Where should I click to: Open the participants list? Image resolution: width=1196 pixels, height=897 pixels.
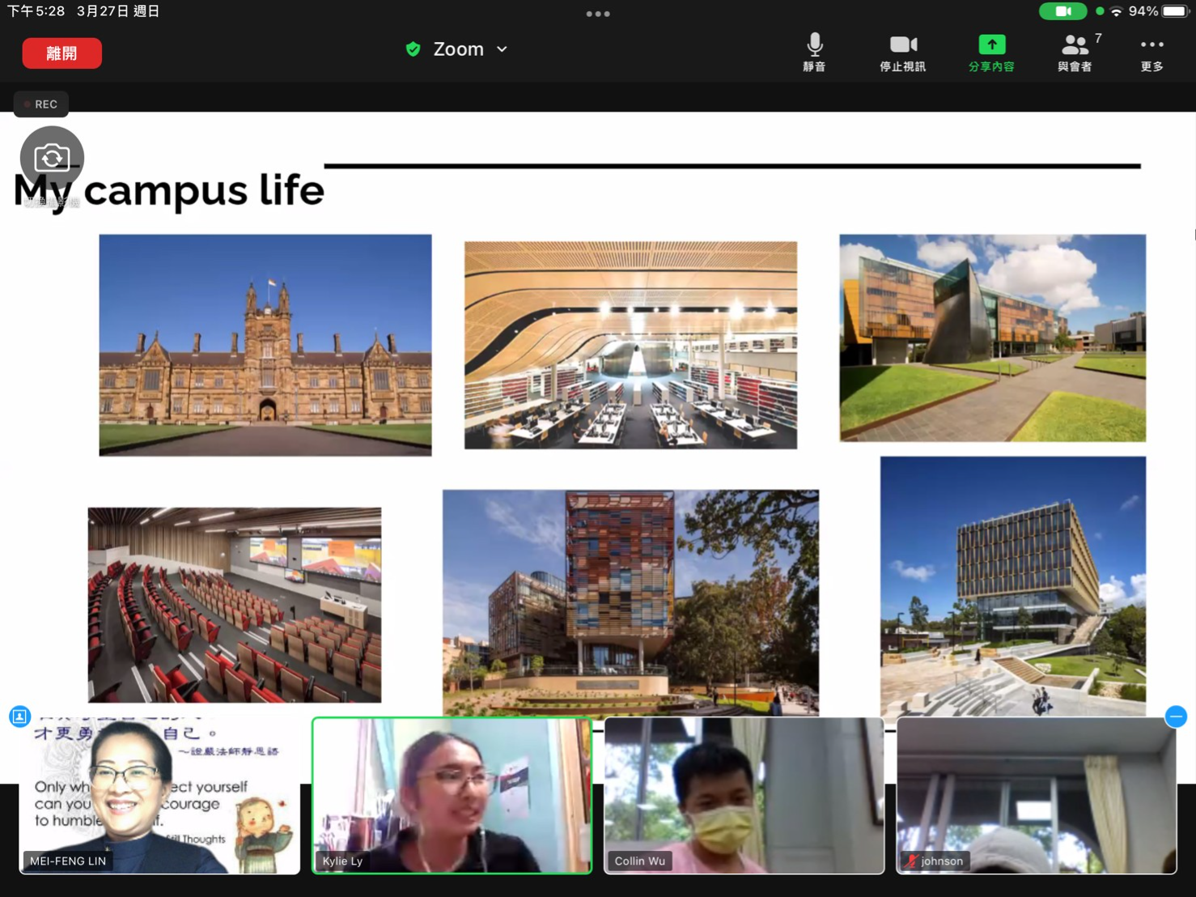(1075, 52)
